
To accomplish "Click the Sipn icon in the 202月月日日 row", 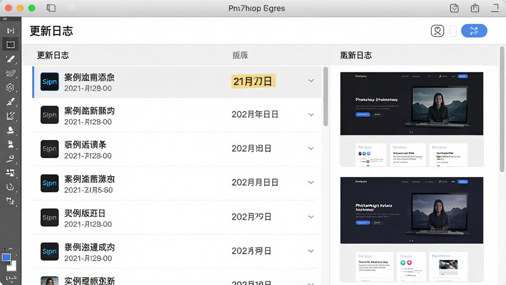I will (50, 183).
